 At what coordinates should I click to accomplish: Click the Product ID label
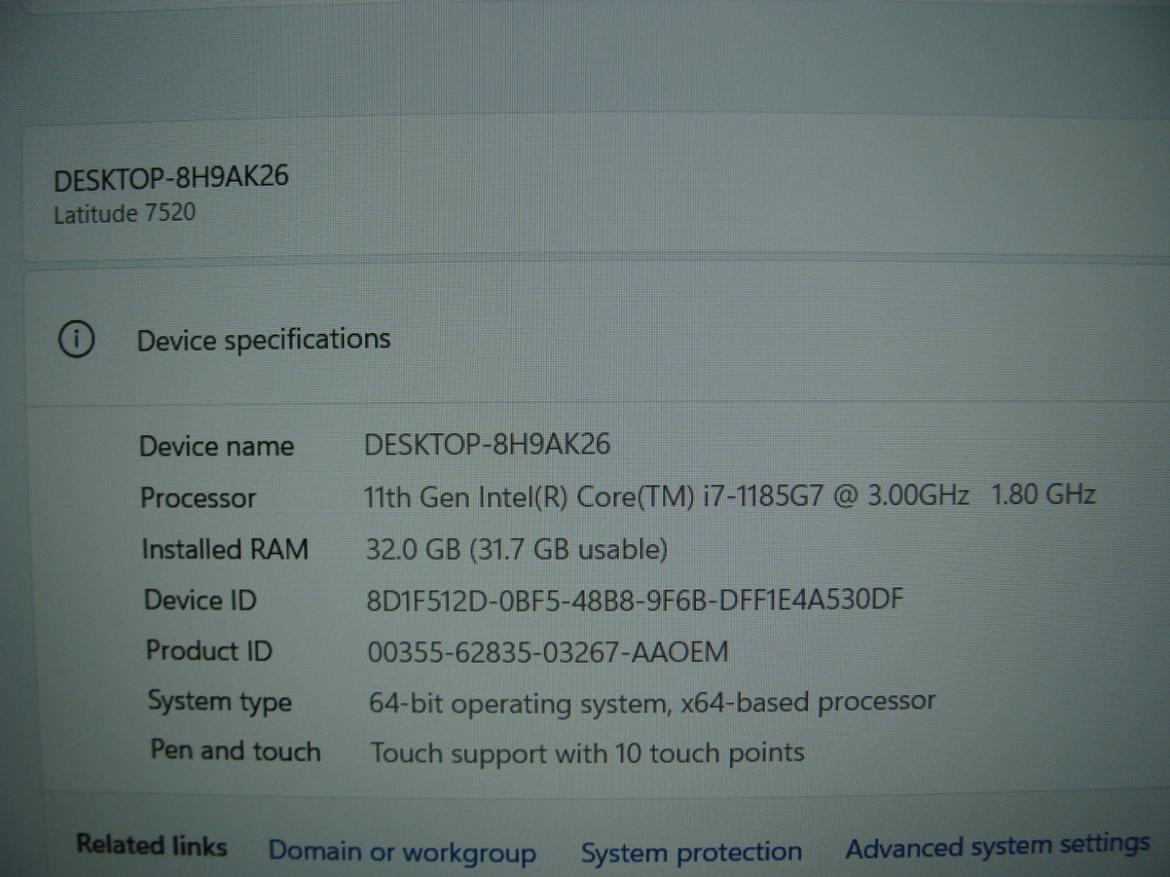209,650
